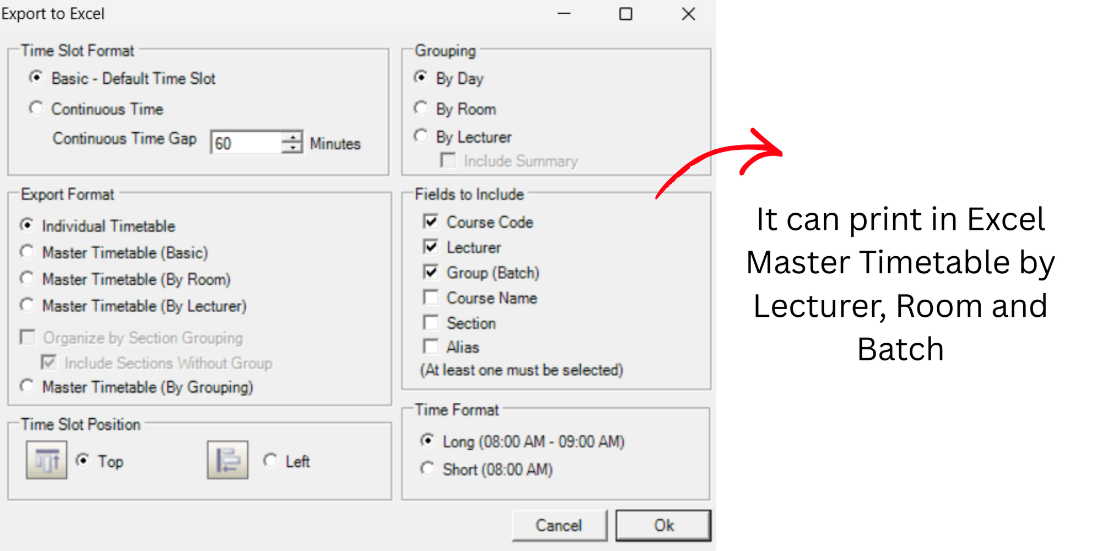Increase Continuous Time Gap with up arrow
Image resolution: width=1102 pixels, height=551 pixels.
[292, 137]
